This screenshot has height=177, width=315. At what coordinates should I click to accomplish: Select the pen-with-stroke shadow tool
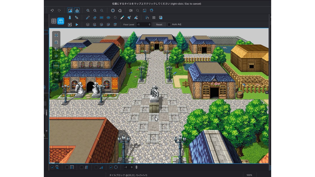(x=136, y=18)
